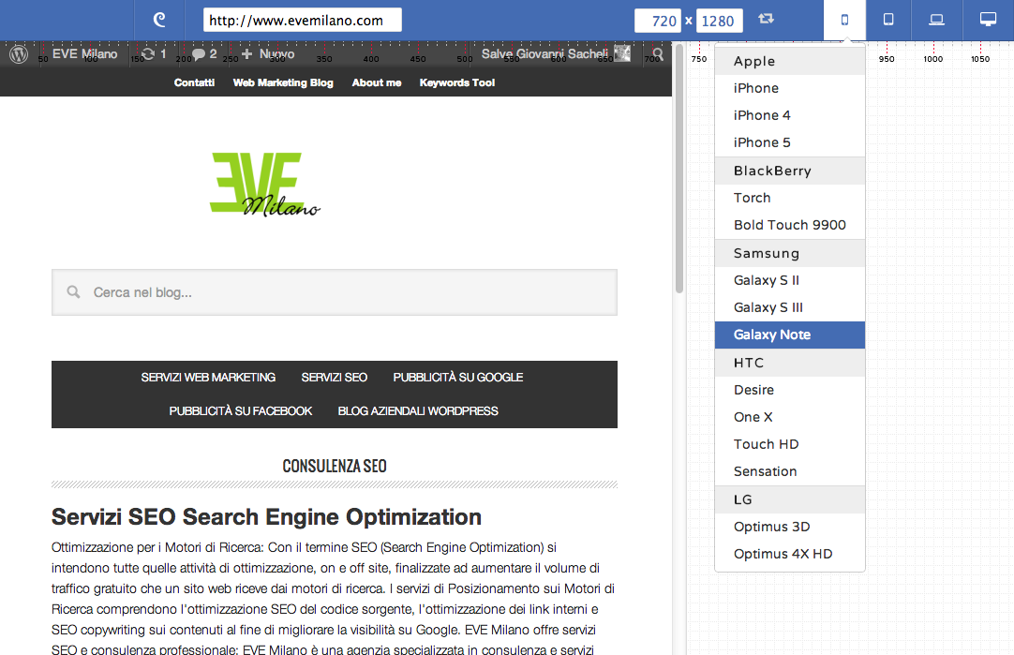The width and height of the screenshot is (1014, 655).
Task: Click the Servizi SEO Search Engine Optimization heading
Action: click(266, 517)
